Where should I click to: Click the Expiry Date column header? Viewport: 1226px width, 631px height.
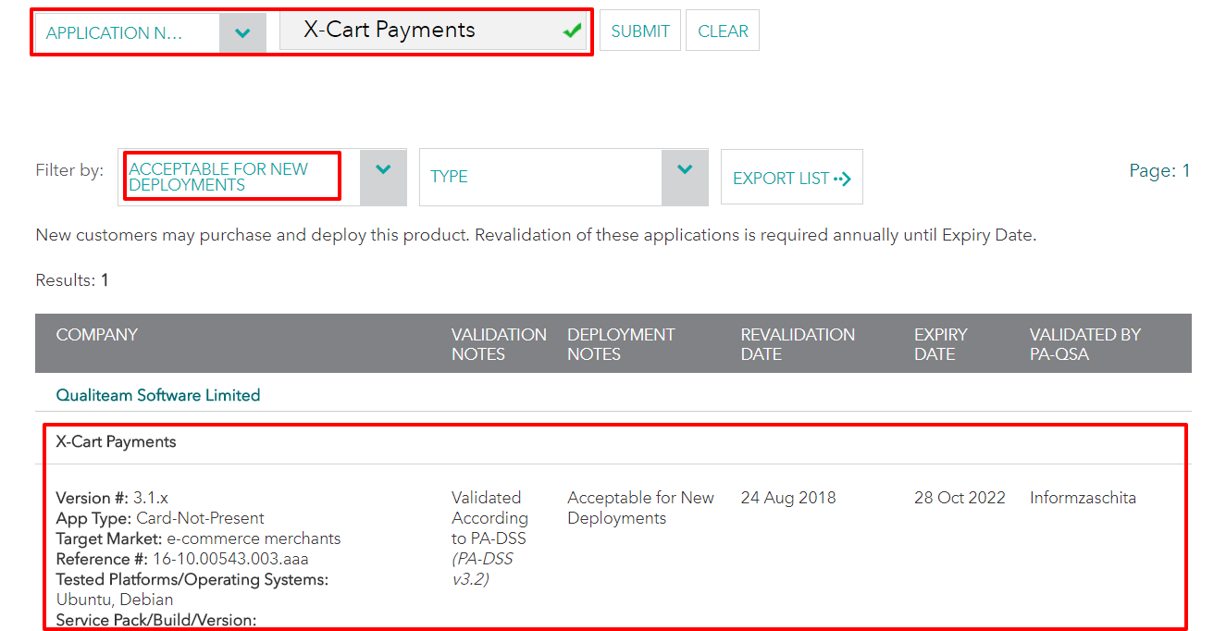[941, 344]
